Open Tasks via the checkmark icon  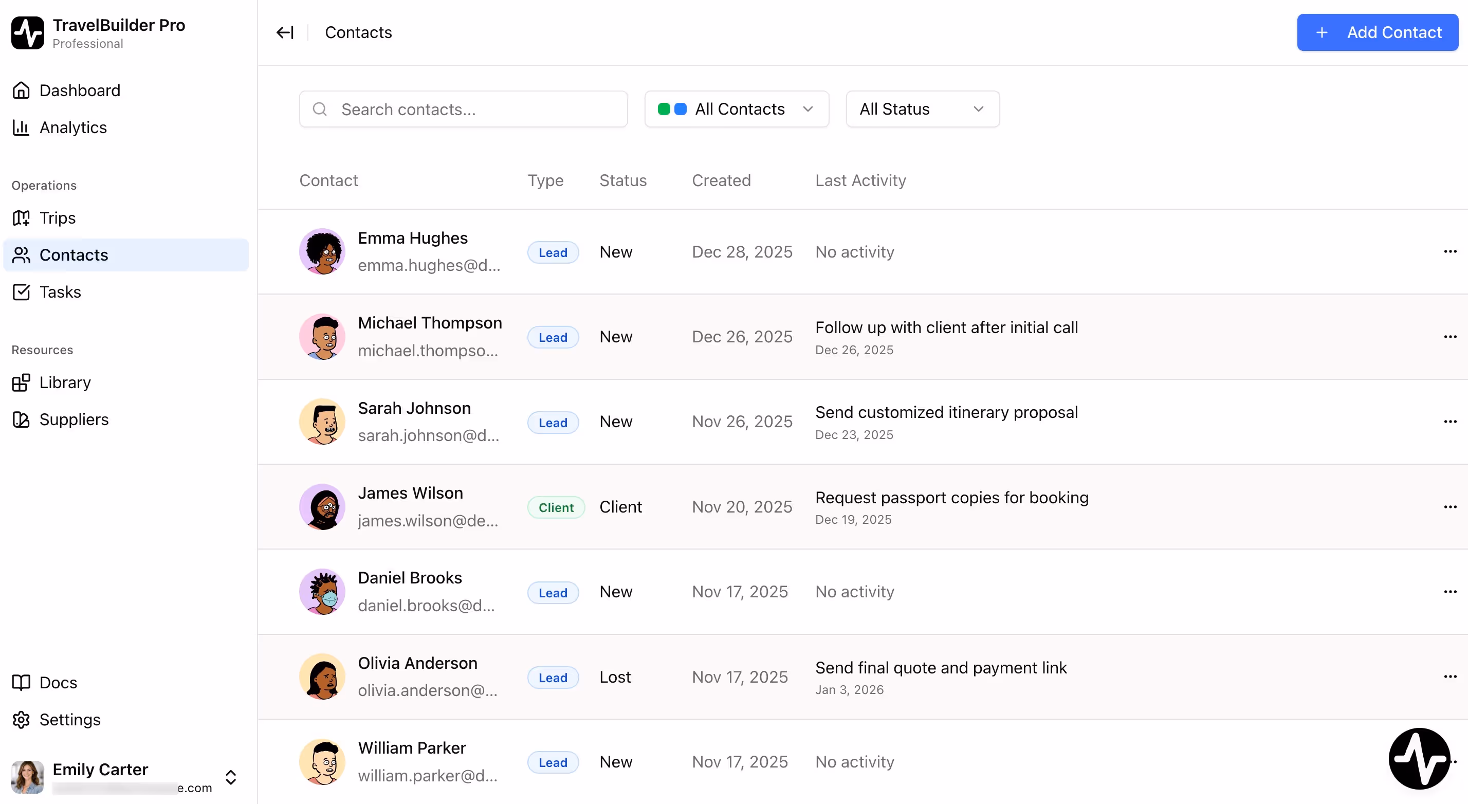(x=21, y=292)
